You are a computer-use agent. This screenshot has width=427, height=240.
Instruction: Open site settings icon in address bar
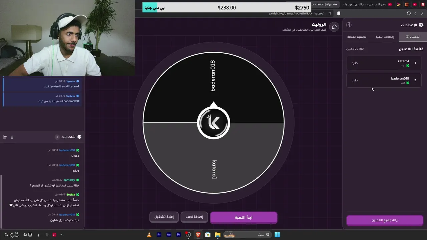(x=330, y=13)
